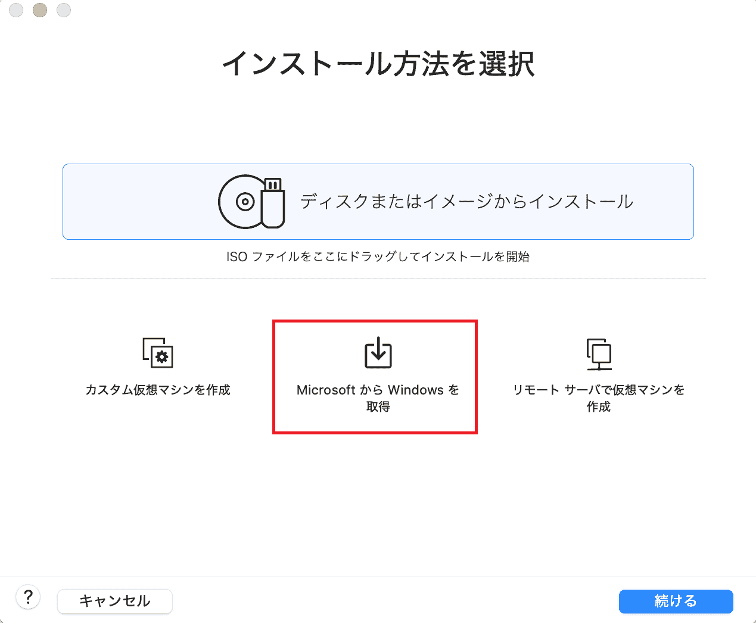Open help with the question mark button
The height and width of the screenshot is (623, 756).
28,597
